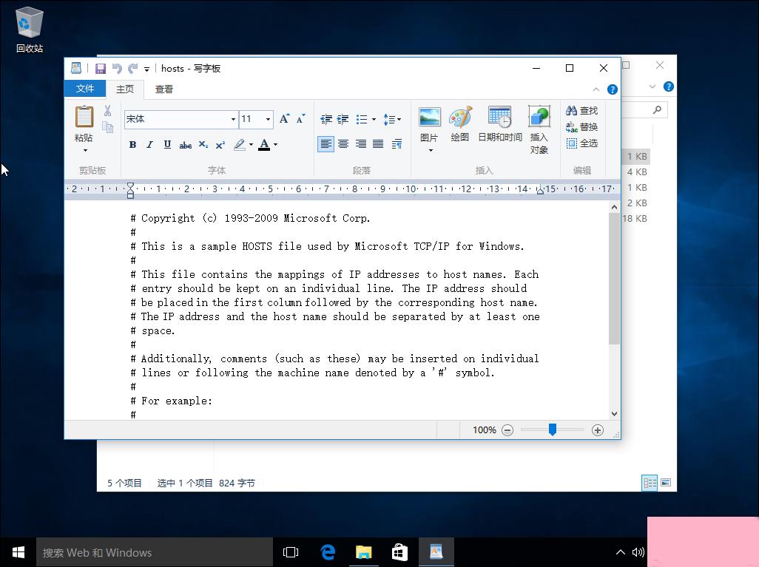Switch to the 主页 ribbon tab
Viewport: 759px width, 567px height.
[125, 89]
